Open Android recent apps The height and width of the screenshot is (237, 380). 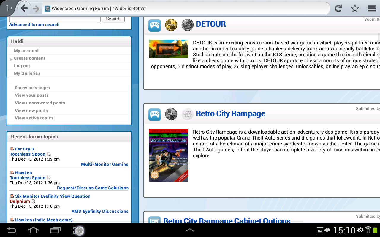(56, 230)
